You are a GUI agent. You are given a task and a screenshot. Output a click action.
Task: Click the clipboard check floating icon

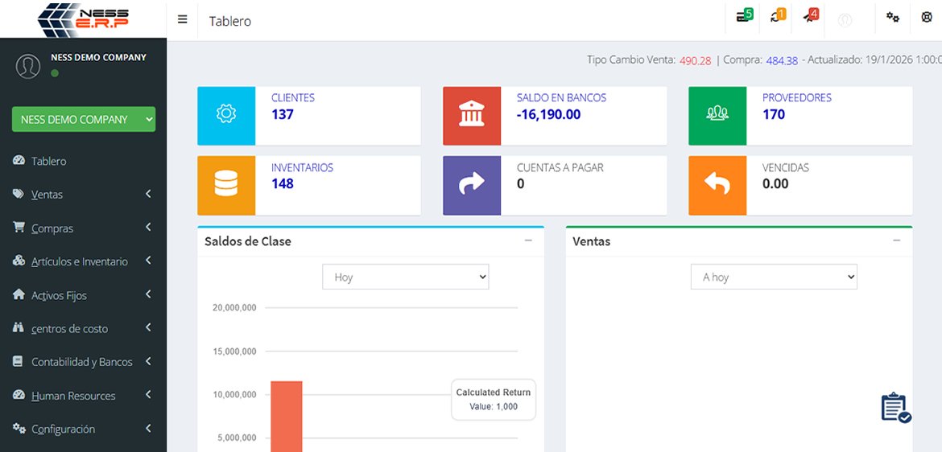pos(895,408)
